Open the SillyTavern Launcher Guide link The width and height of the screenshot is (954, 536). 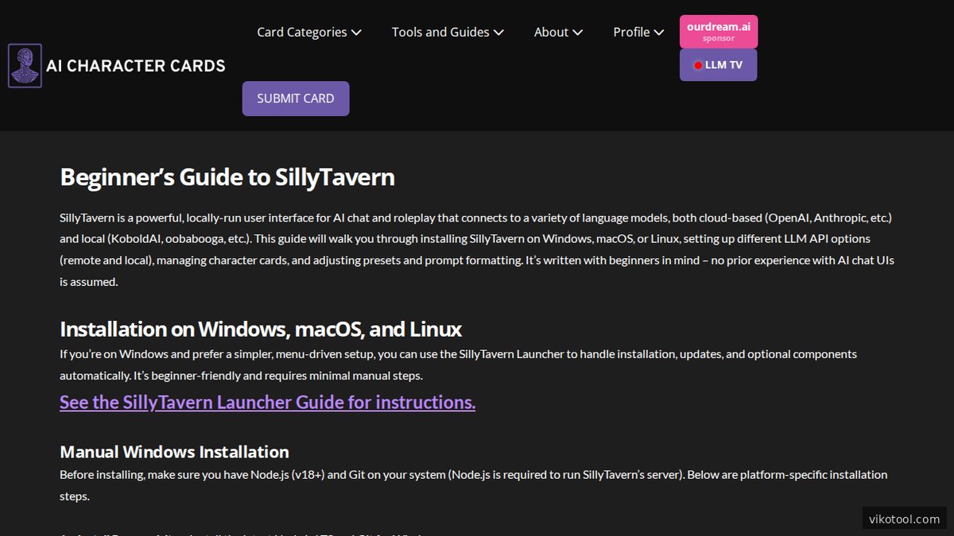pos(267,402)
